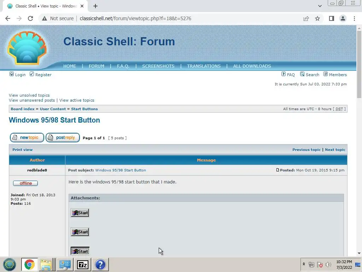Go to Previous topic
This screenshot has height=272, width=362.
(306, 150)
